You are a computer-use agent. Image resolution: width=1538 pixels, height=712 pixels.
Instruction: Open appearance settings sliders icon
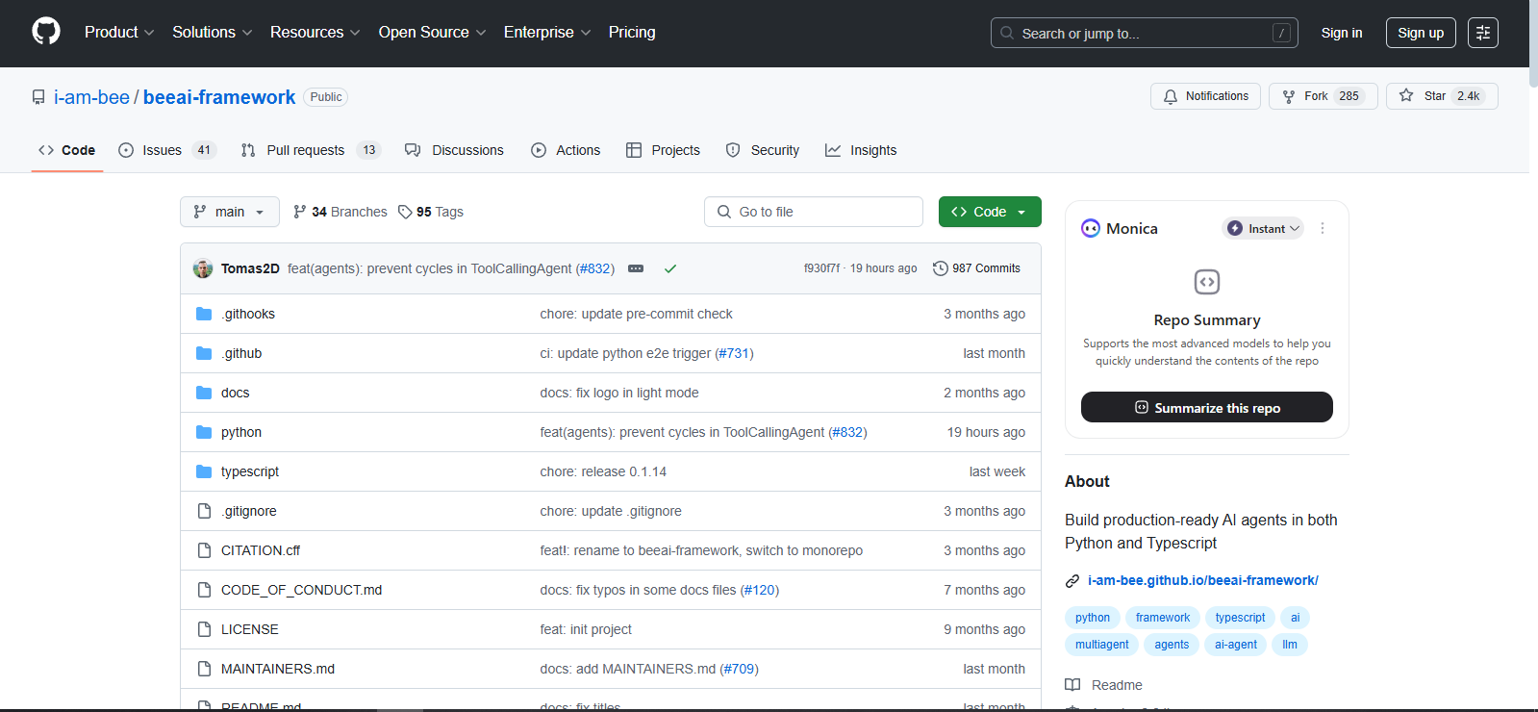[x=1482, y=33]
